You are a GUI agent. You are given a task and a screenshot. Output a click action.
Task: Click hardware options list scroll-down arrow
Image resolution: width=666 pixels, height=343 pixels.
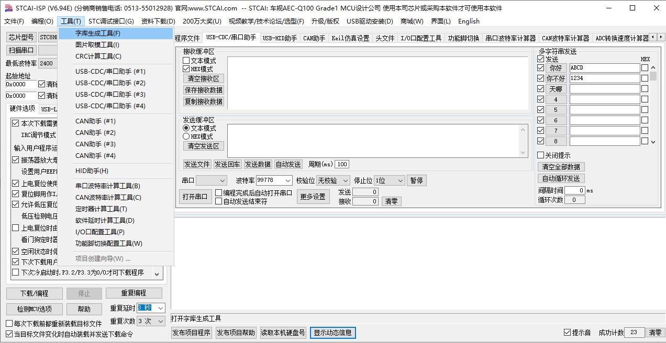click(x=157, y=273)
